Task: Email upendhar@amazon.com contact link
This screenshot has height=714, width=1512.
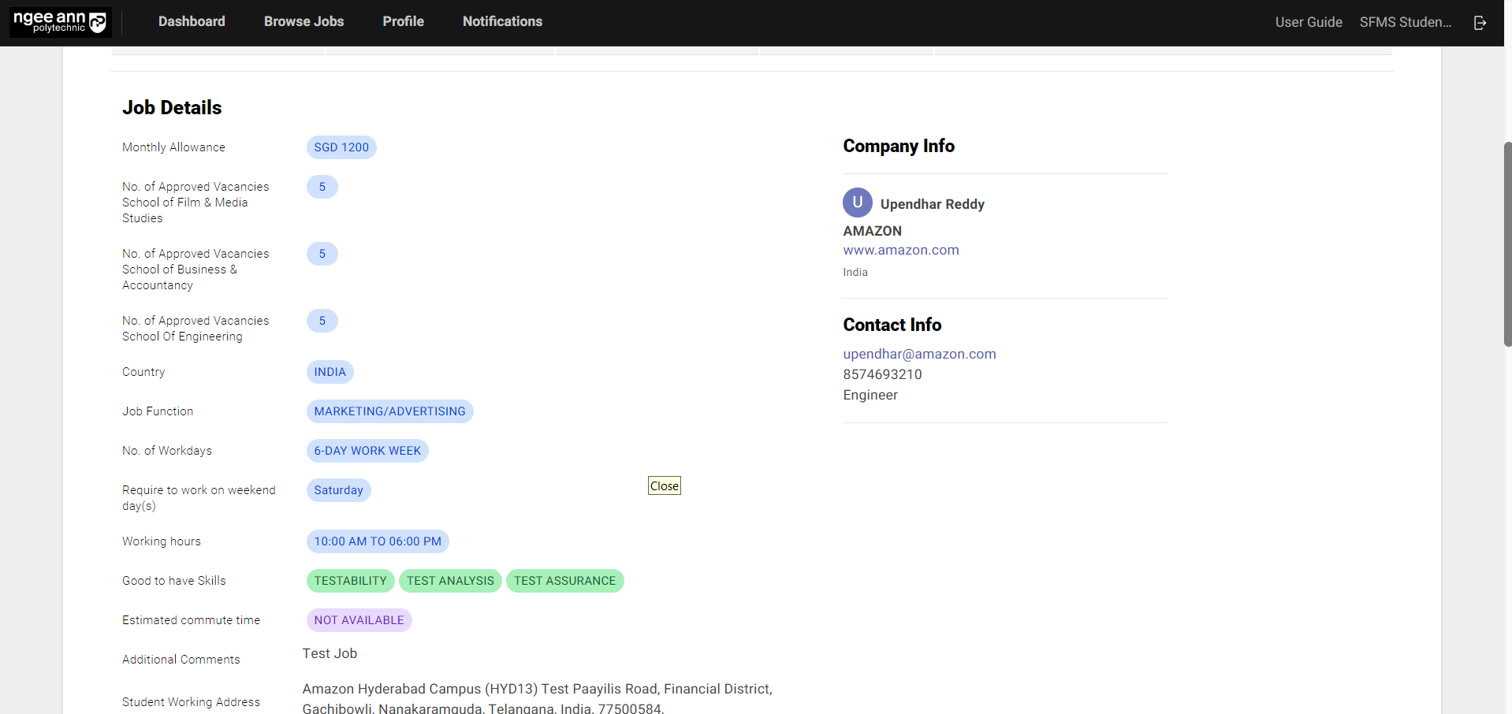Action: coord(919,355)
